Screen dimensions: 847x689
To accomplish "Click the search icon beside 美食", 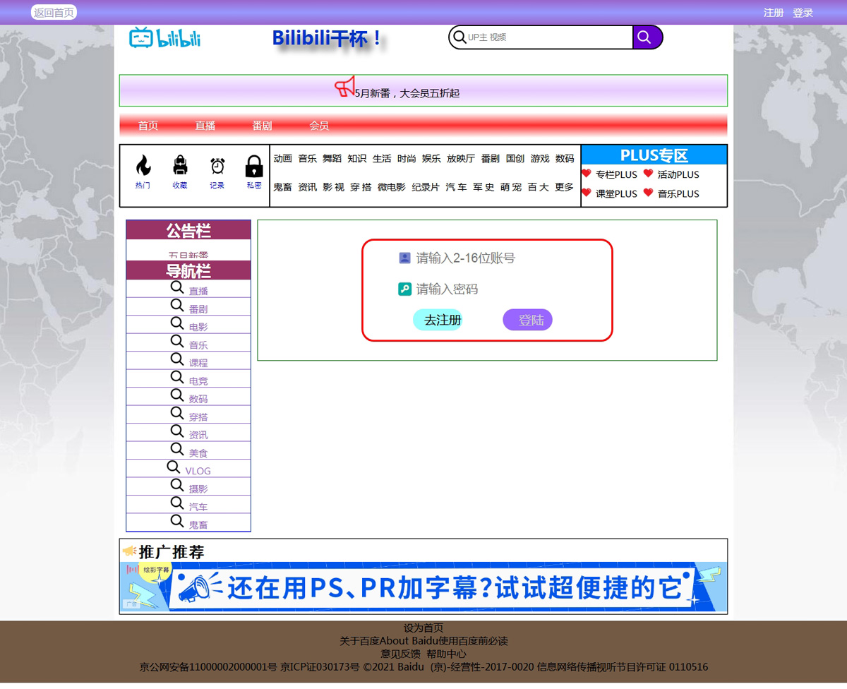I will [177, 449].
